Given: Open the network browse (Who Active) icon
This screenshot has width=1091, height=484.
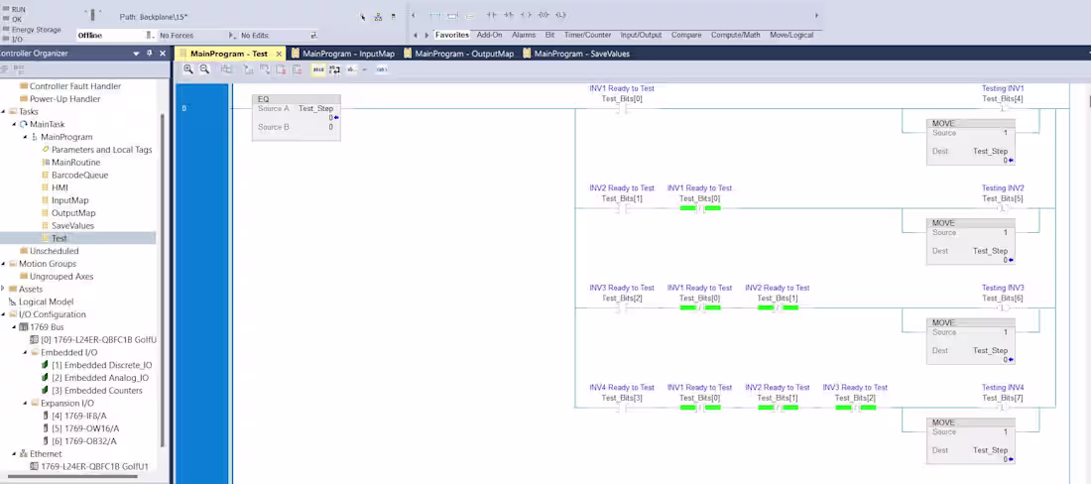Looking at the screenshot, I should 378,17.
